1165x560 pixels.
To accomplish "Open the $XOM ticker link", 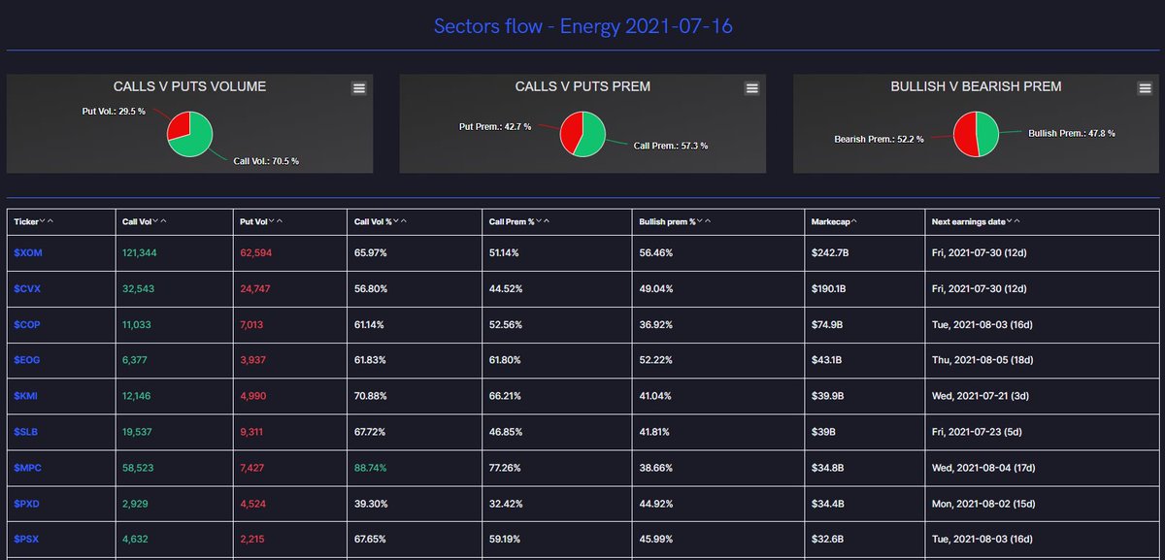I will (x=27, y=252).
